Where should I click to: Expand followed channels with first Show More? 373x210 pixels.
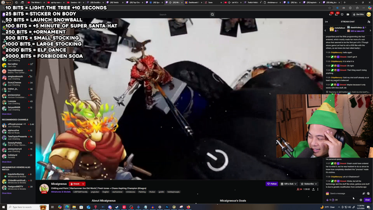click(6, 114)
